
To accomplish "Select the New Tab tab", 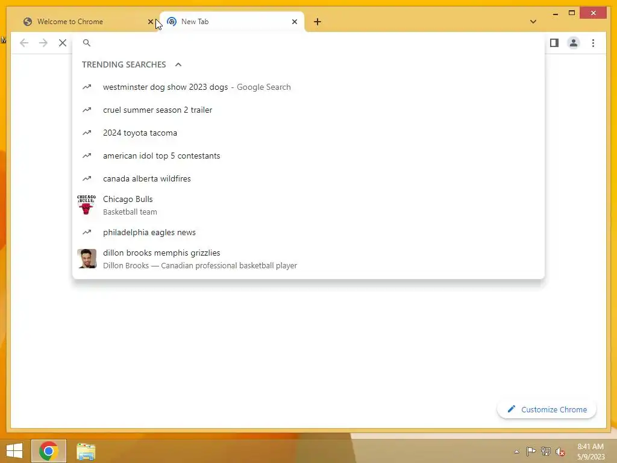I will tap(232, 22).
